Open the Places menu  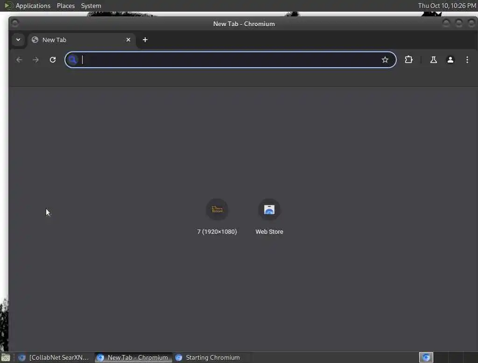66,6
